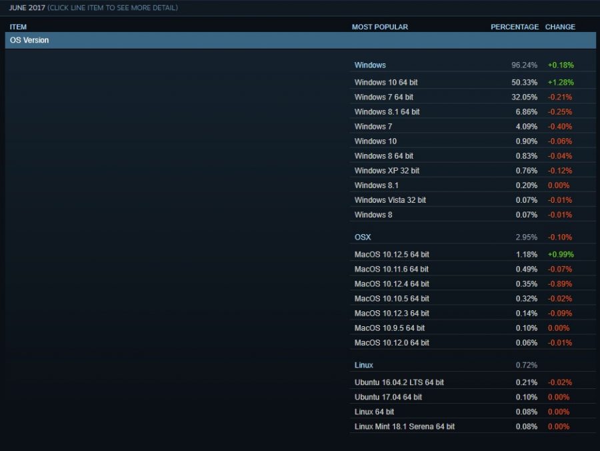This screenshot has height=451, width=600.
Task: Click the +0.18% Windows change value
Action: (x=561, y=65)
